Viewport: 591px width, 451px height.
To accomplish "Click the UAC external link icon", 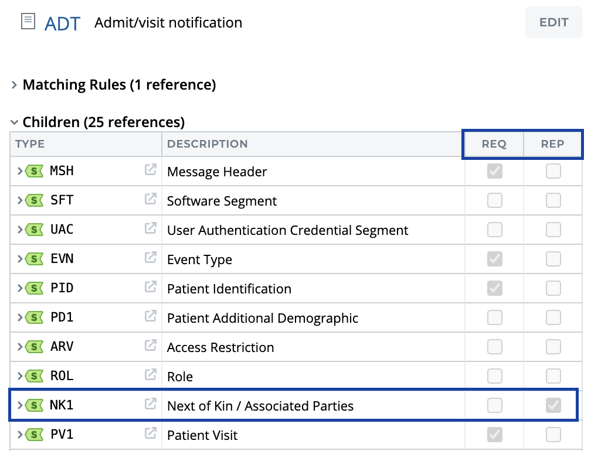I will [151, 229].
